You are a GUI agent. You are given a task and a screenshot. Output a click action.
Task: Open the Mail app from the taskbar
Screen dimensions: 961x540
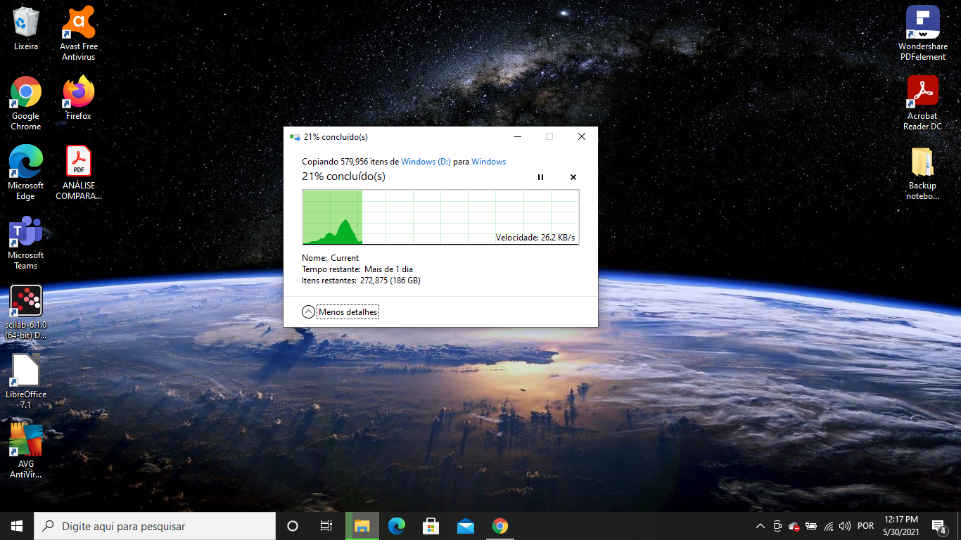466,526
